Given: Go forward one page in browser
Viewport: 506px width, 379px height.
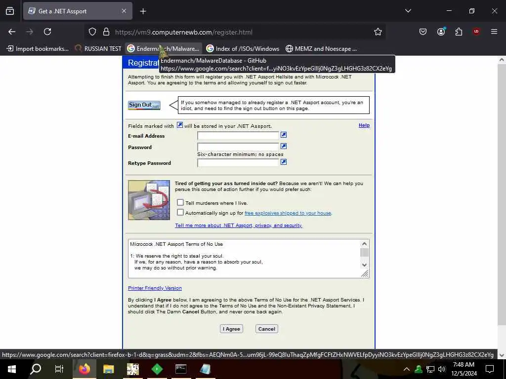Looking at the screenshot, I should click(x=30, y=32).
